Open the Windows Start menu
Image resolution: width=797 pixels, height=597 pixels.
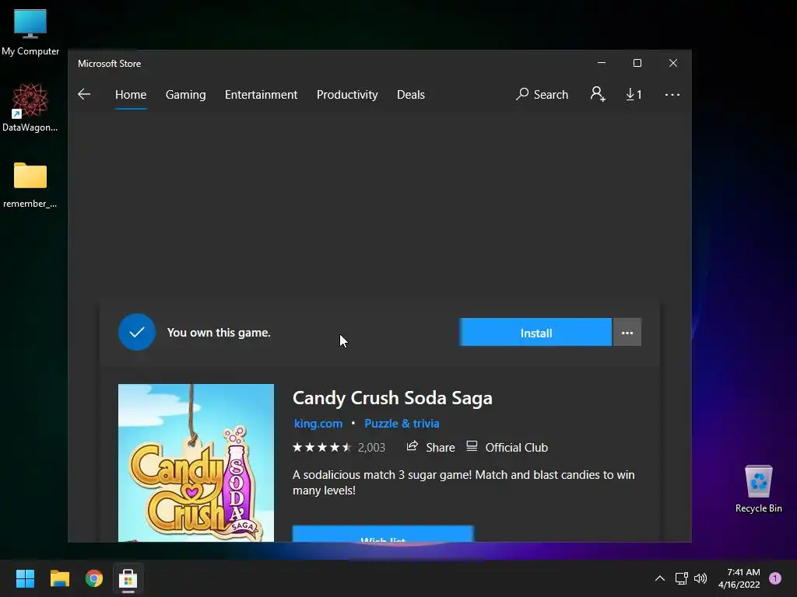click(25, 578)
